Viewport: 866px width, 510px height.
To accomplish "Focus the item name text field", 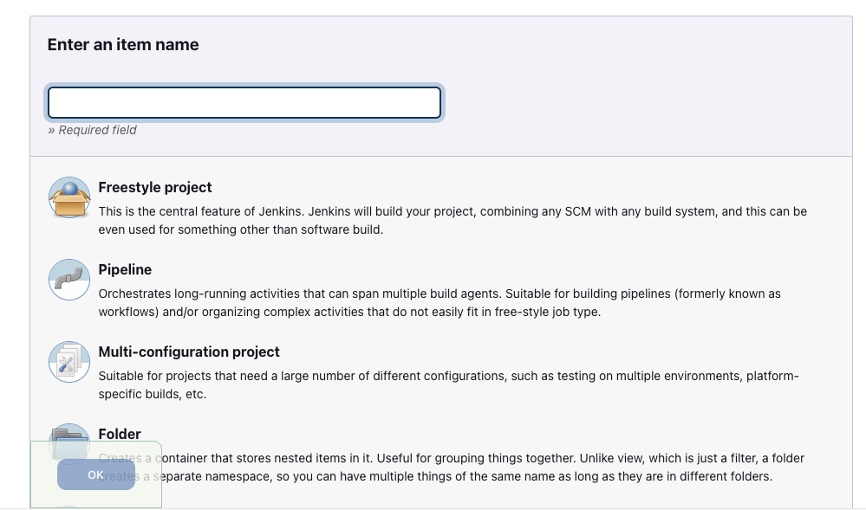I will [244, 102].
